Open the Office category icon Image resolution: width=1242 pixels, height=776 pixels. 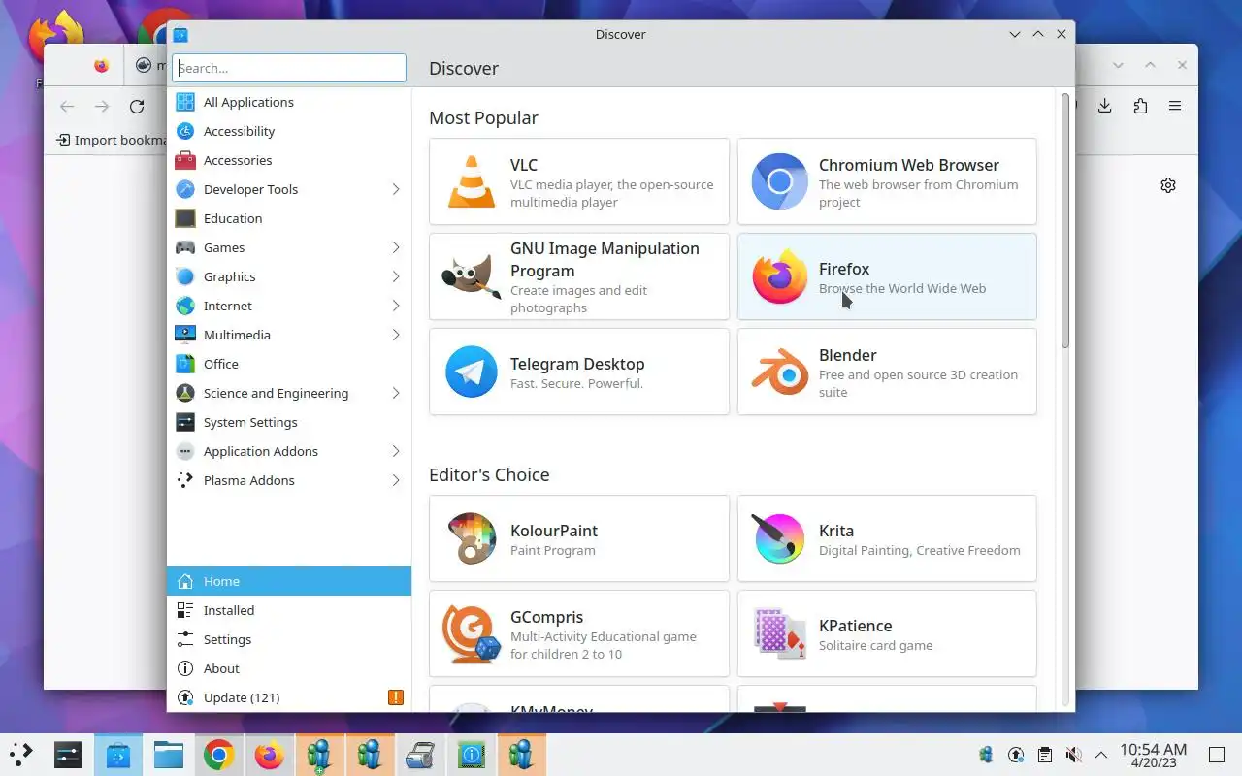pos(185,364)
